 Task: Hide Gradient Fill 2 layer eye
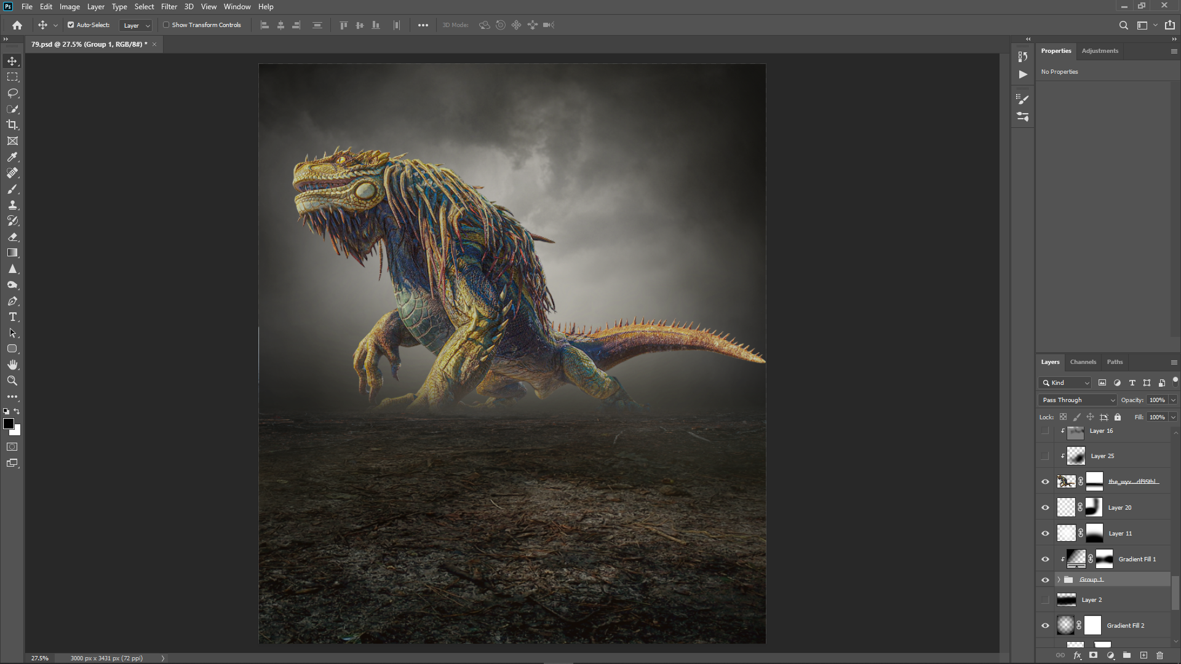1045,626
